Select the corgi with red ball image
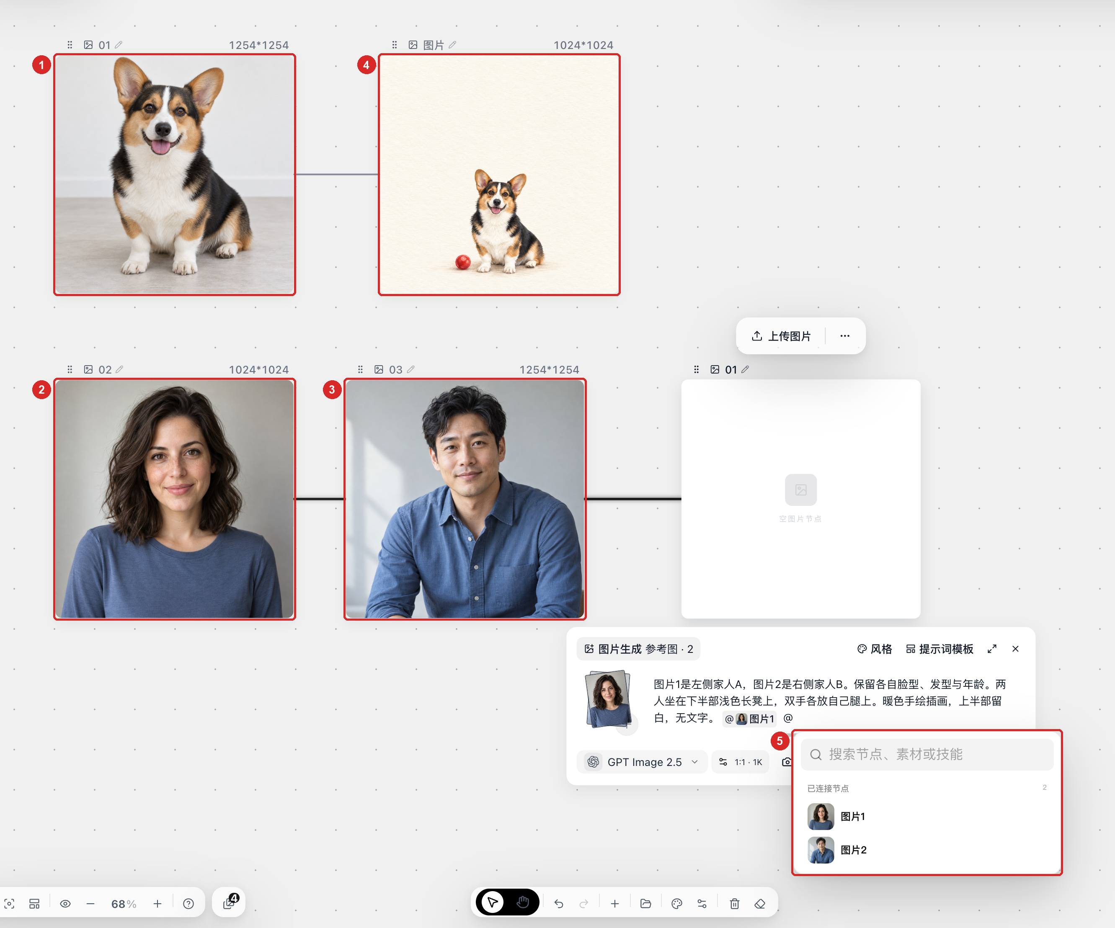The image size is (1115, 928). 499,175
